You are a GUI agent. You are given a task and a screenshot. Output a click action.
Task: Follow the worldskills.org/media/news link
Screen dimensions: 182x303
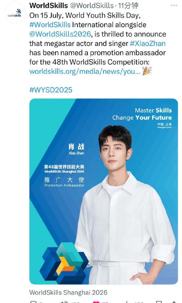click(85, 71)
